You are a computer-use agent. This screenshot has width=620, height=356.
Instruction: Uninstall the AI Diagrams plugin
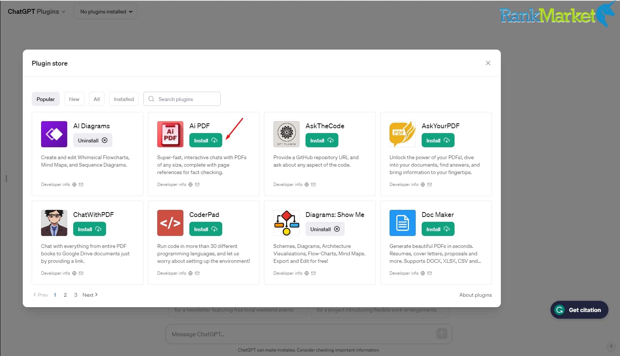[x=93, y=140]
